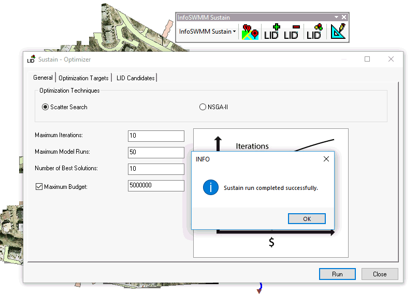418x296 pixels.
Task: Click the design triangle and pencil icon
Action: point(338,32)
